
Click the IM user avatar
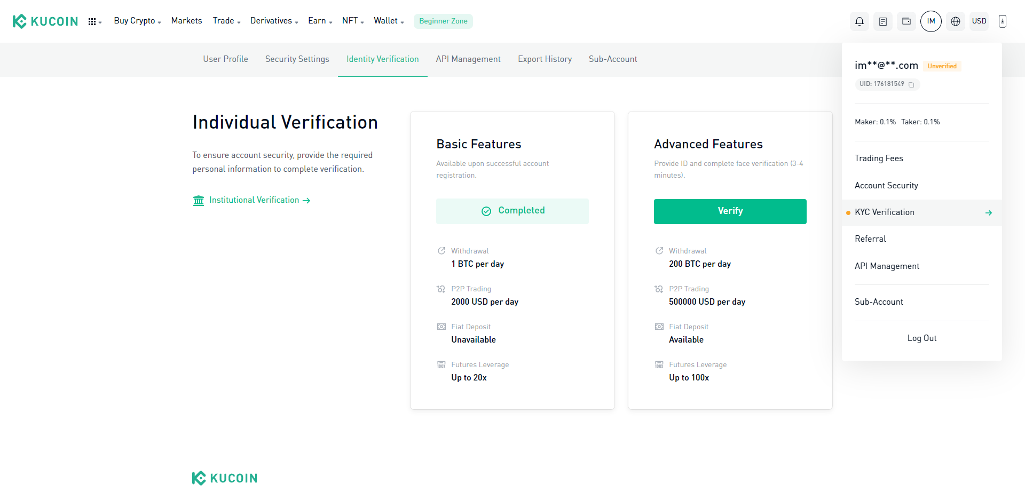point(931,21)
